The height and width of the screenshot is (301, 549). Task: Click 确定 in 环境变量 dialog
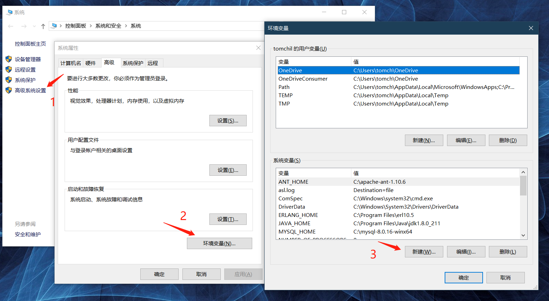[464, 278]
